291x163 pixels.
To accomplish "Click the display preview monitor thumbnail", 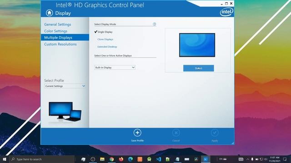I will pos(197,45).
